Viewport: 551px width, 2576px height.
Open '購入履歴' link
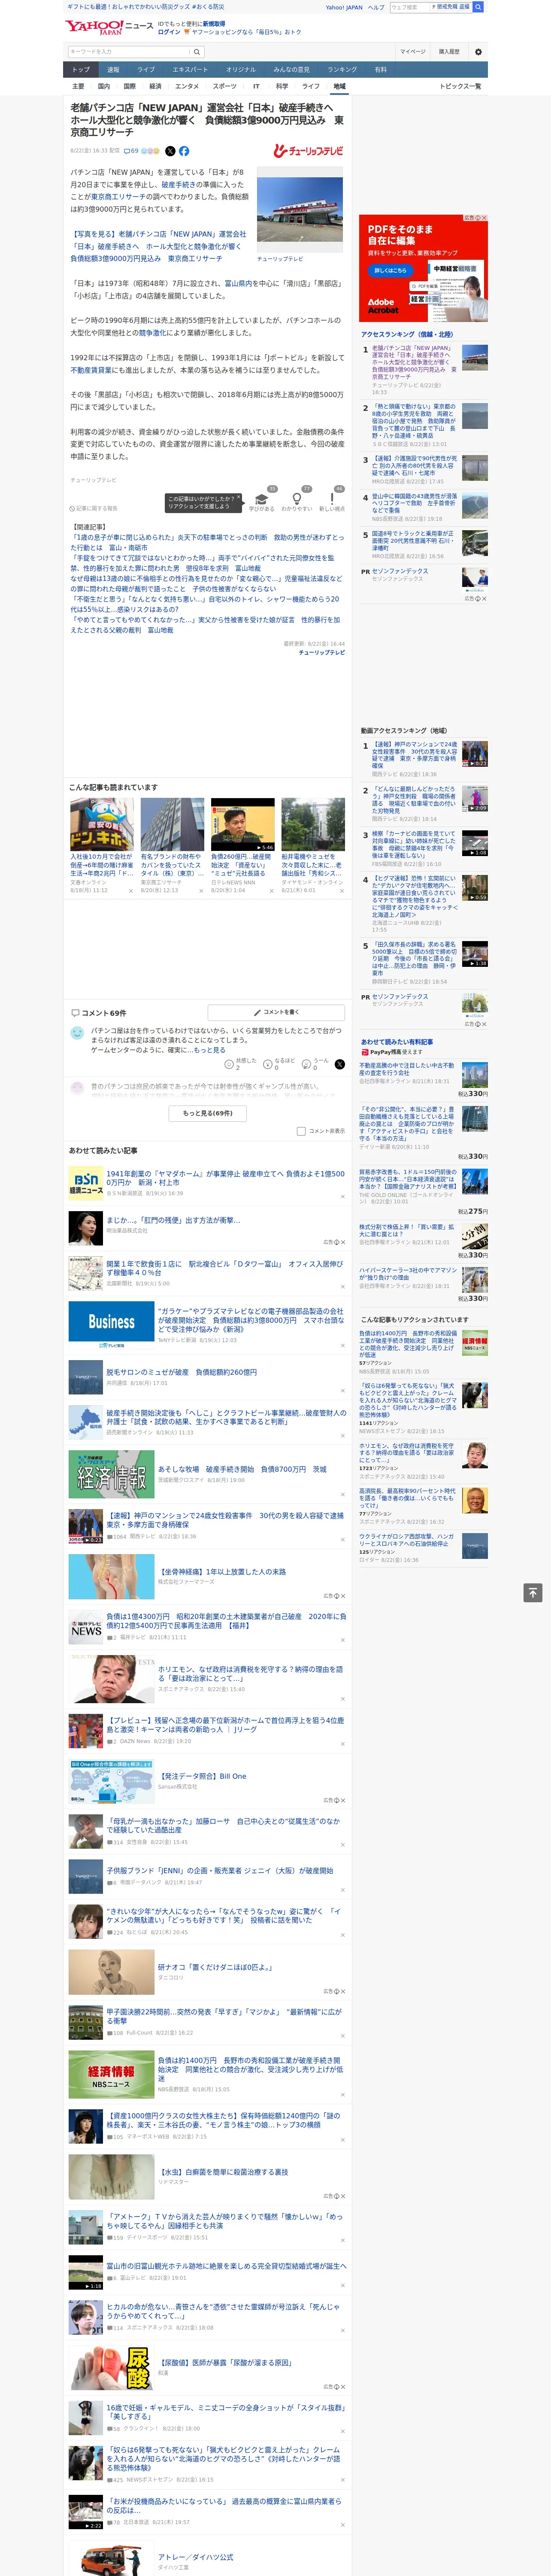[x=449, y=51]
